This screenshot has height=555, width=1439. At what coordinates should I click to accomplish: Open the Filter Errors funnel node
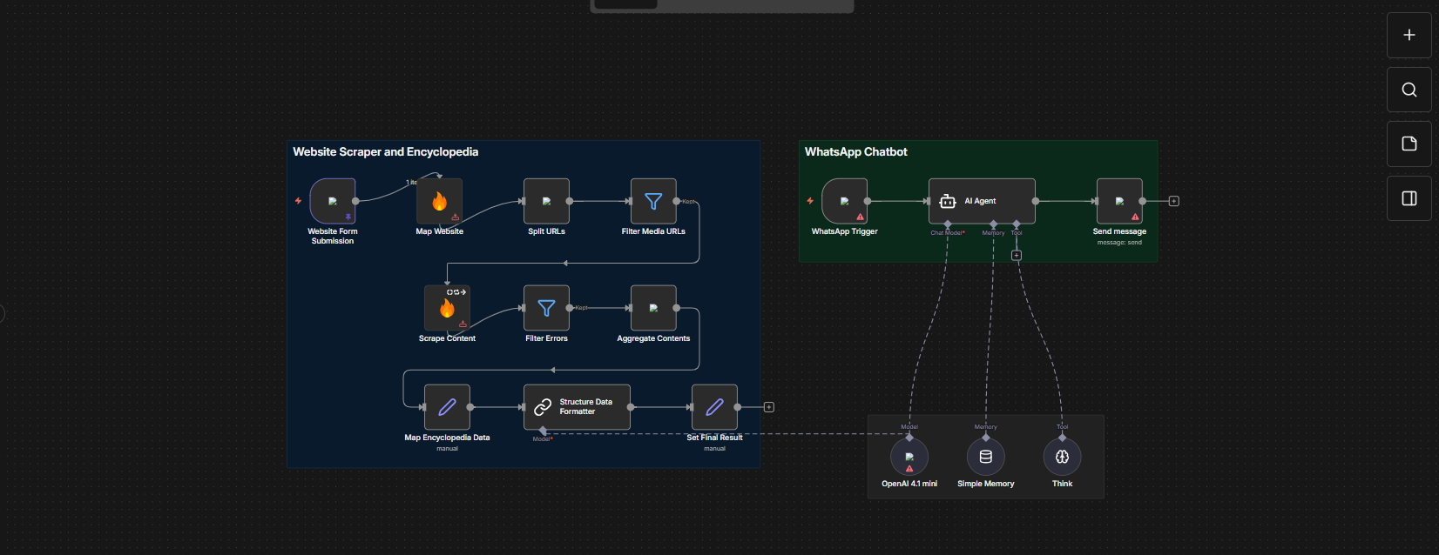tap(546, 308)
